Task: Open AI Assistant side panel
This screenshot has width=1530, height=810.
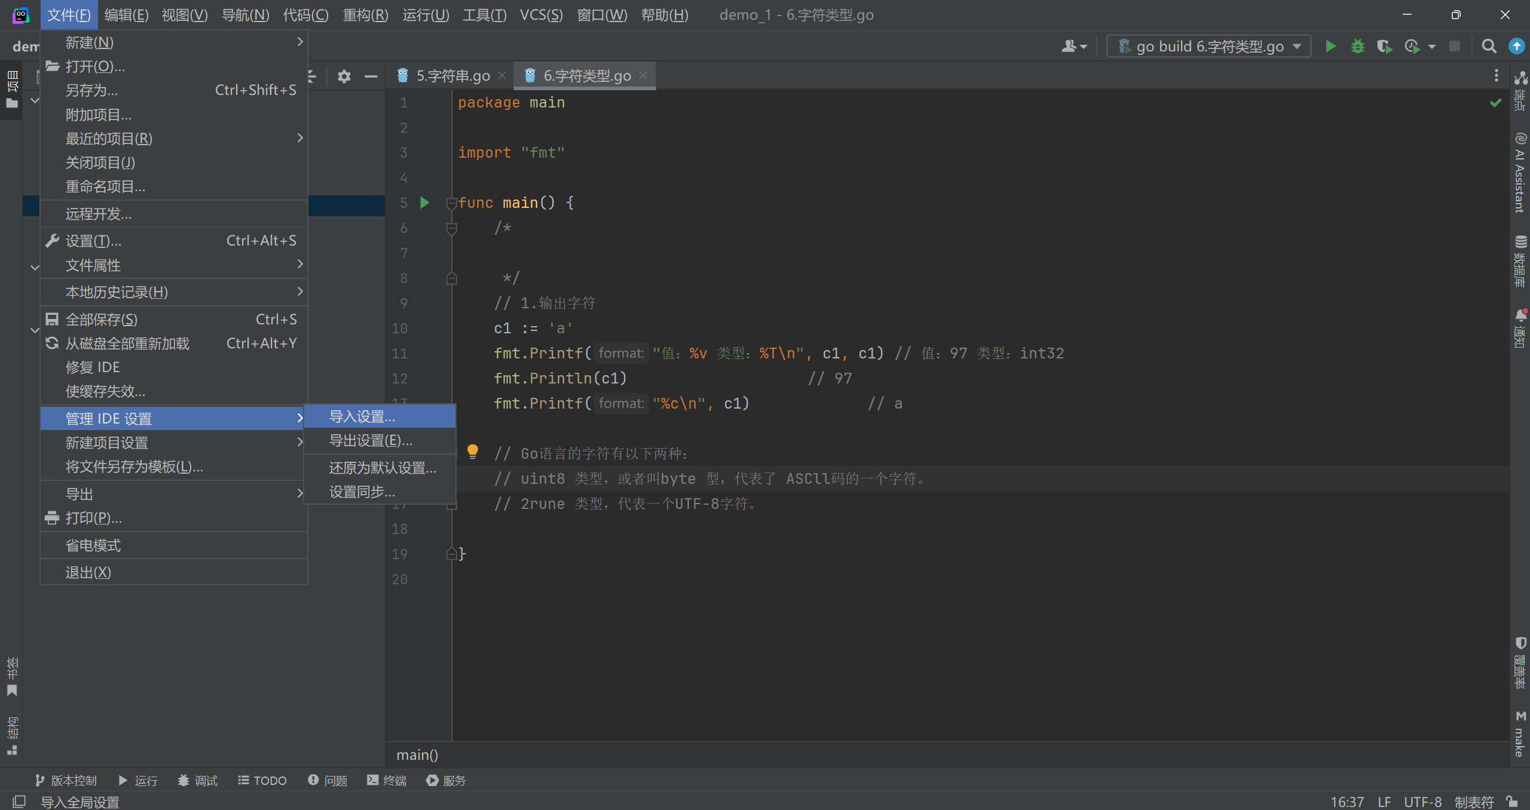Action: pos(1520,173)
